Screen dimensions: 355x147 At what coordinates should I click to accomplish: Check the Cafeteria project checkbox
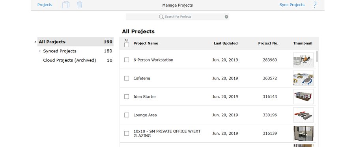(127, 78)
